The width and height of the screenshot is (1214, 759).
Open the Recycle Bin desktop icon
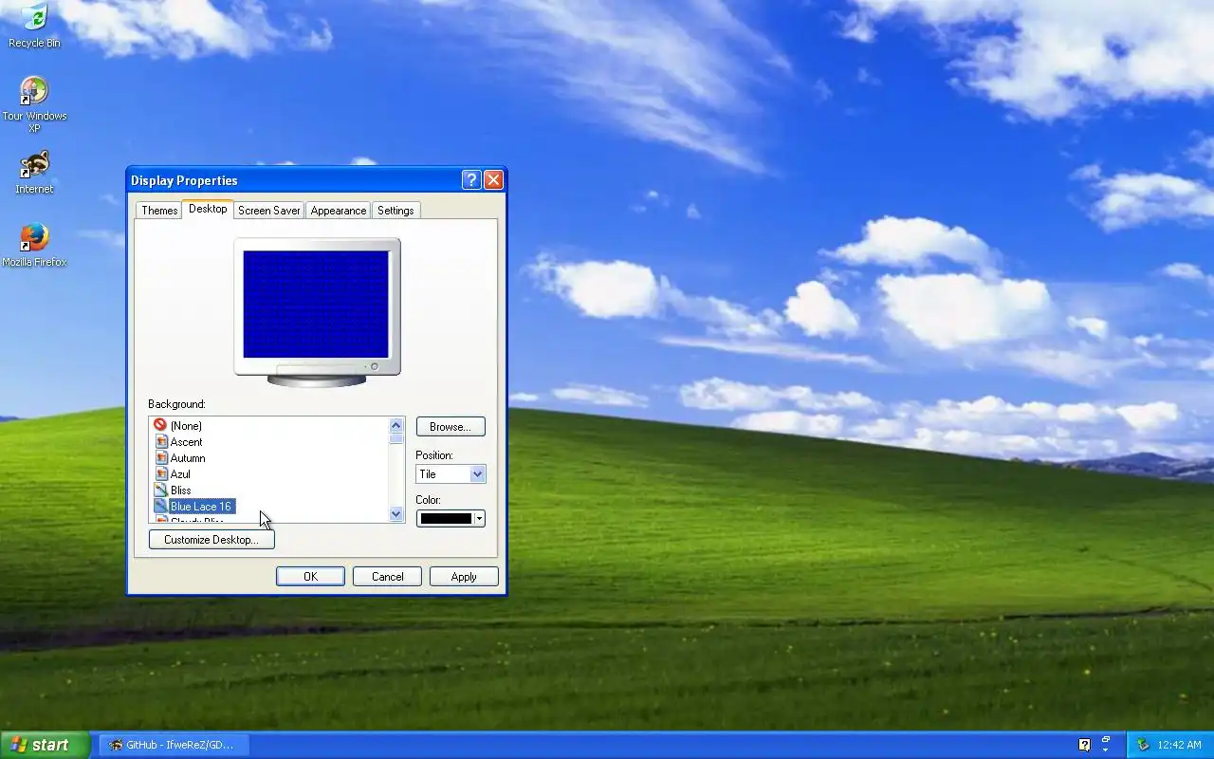(x=34, y=26)
